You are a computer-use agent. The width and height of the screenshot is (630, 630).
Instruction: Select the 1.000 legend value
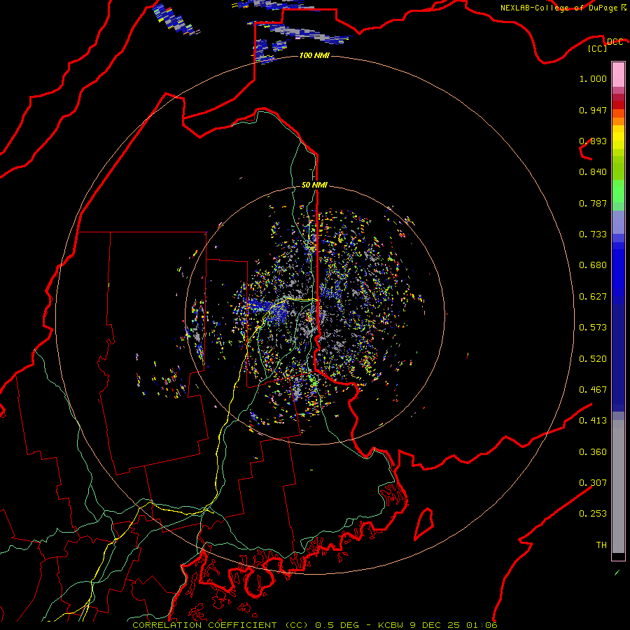pos(593,78)
